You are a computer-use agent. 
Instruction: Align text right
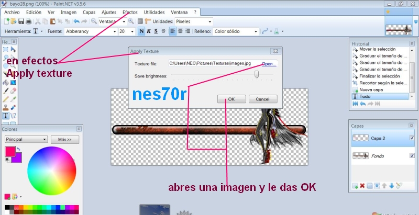(188, 31)
